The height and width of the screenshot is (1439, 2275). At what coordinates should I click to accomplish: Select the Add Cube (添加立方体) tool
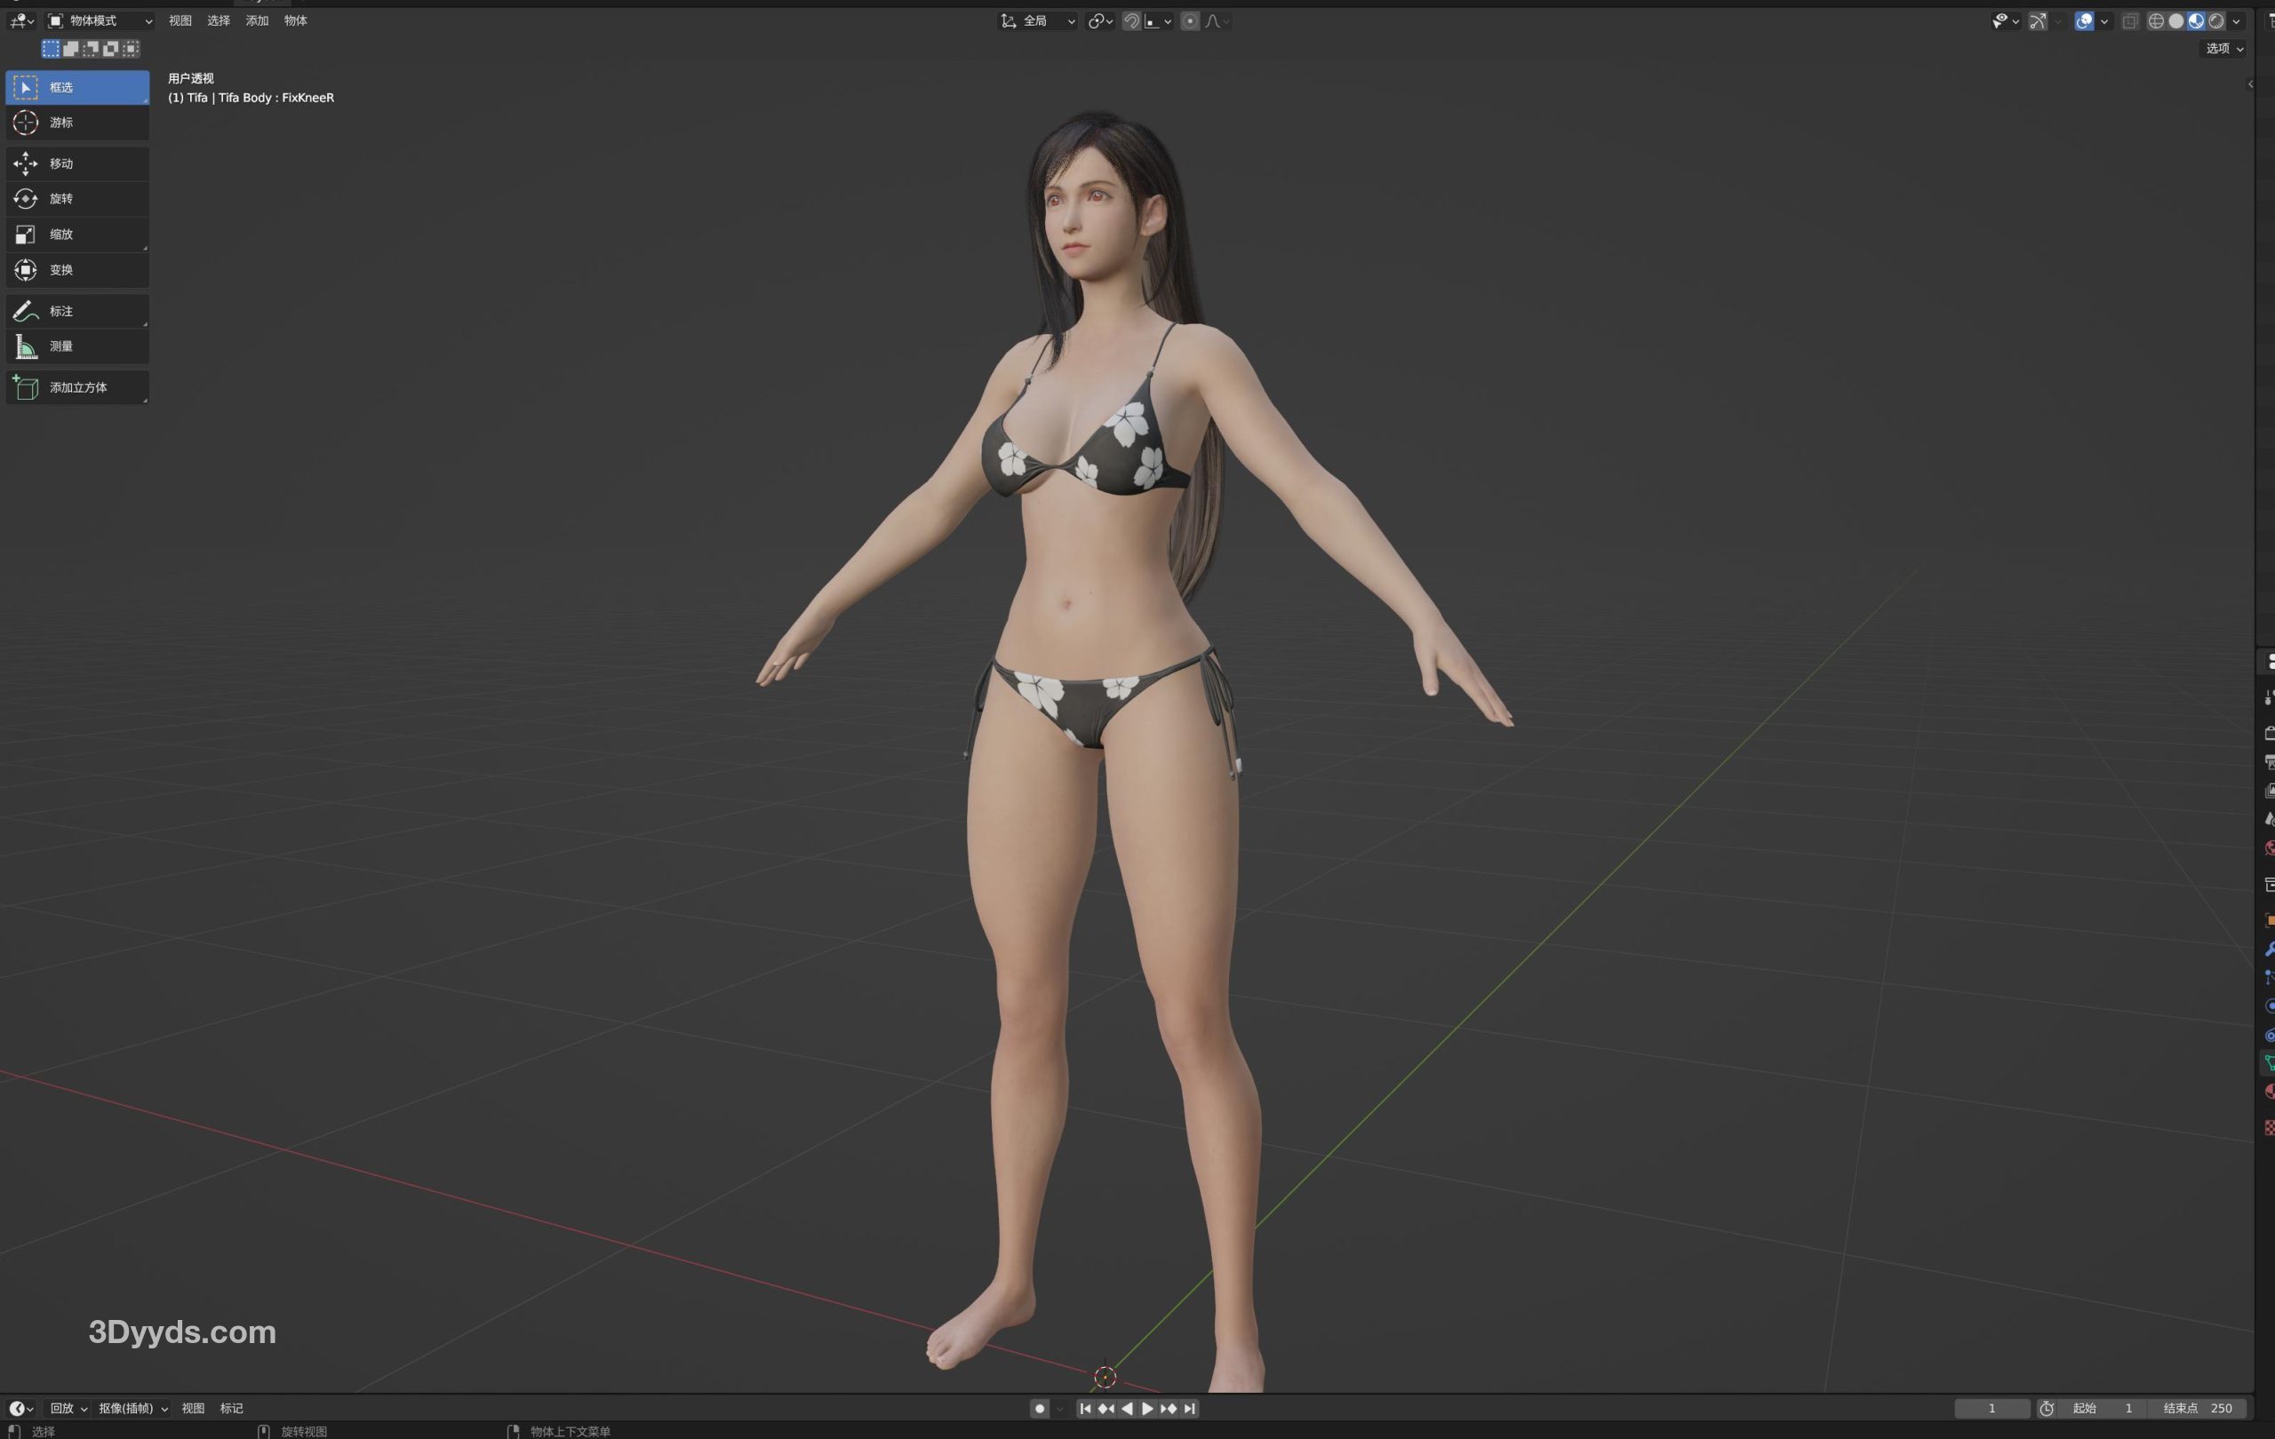[x=76, y=387]
